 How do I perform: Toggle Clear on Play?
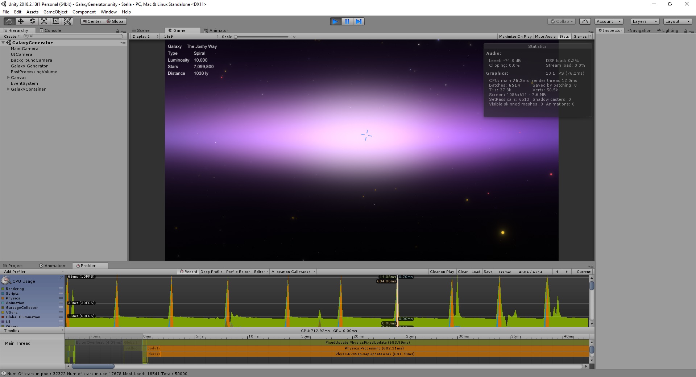point(442,272)
